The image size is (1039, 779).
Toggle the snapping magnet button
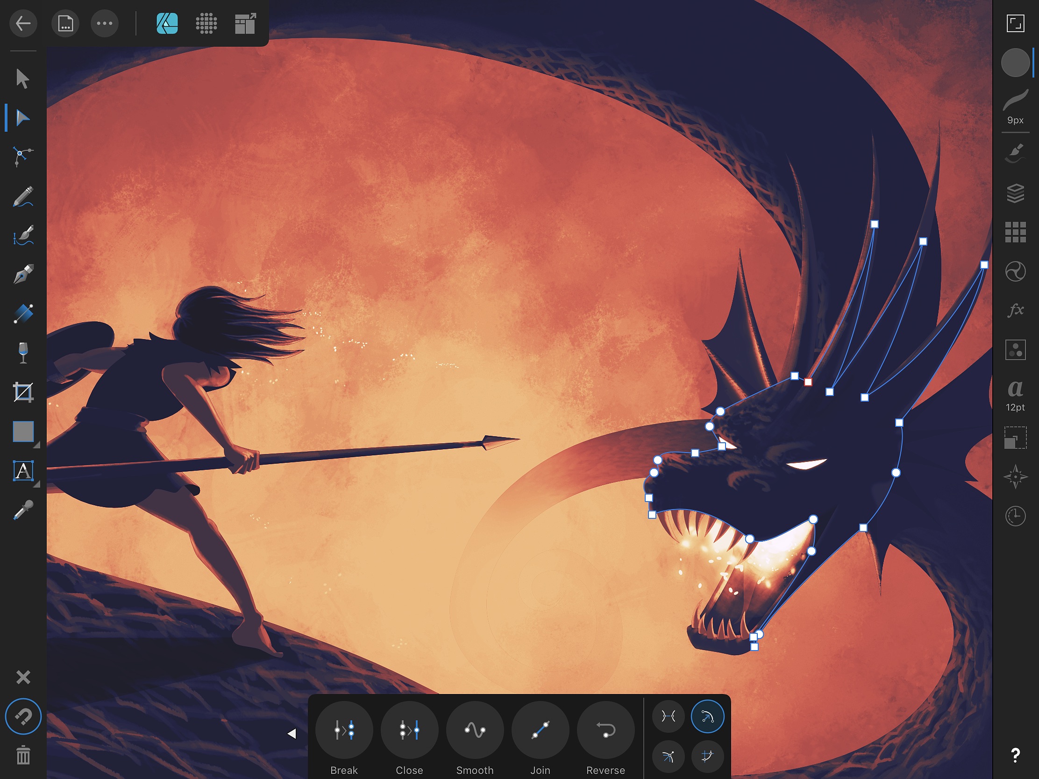point(23,716)
